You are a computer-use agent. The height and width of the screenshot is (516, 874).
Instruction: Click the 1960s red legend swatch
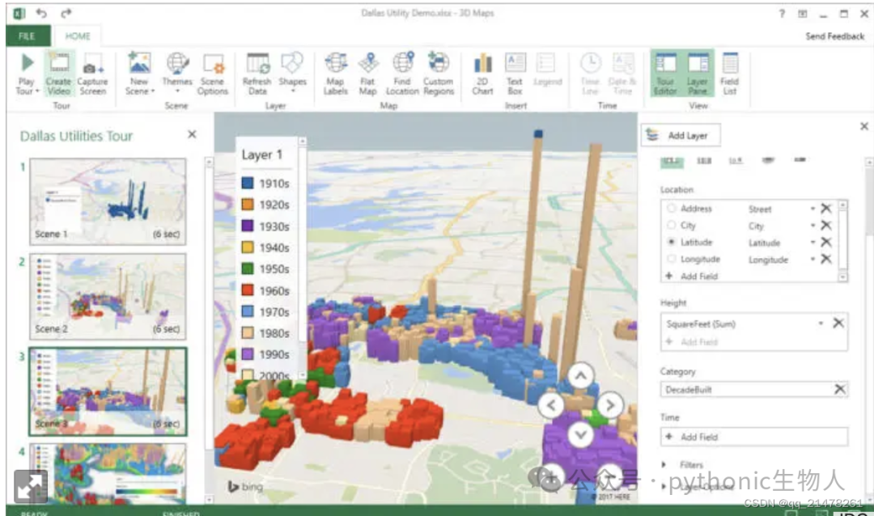248,290
